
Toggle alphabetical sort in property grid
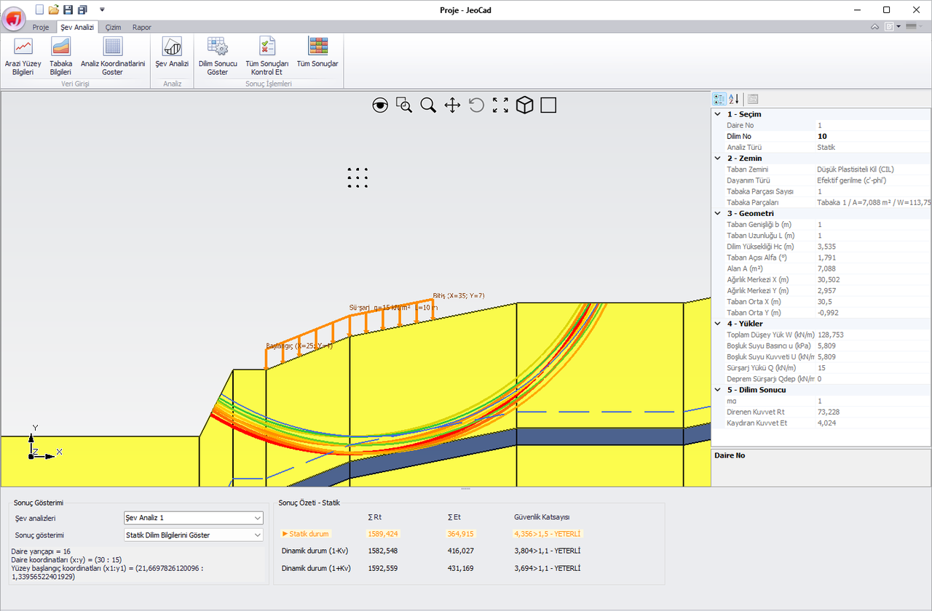734,99
